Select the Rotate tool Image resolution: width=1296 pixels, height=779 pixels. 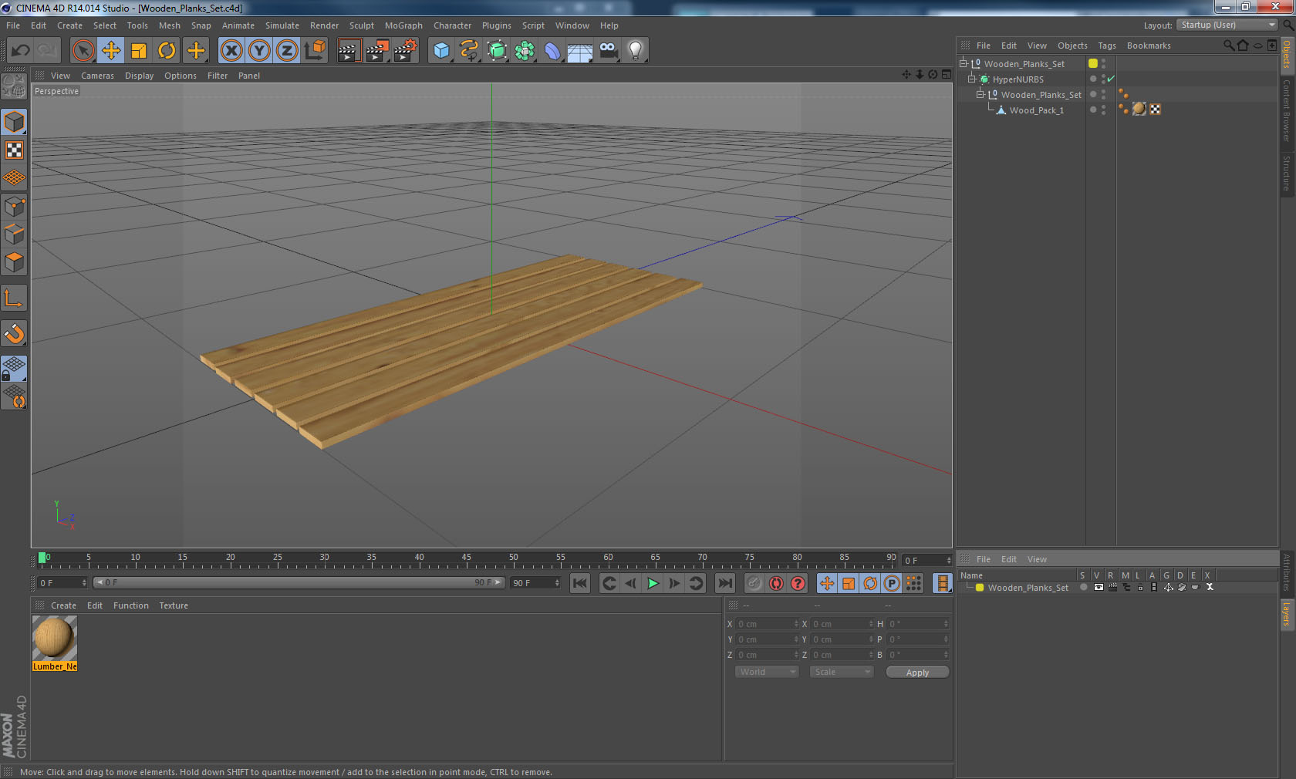click(167, 51)
